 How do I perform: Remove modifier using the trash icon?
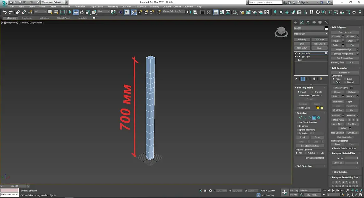point(314,79)
